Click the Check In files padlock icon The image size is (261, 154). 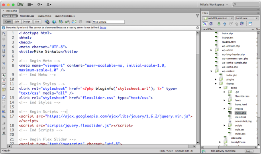(x=236, y=24)
